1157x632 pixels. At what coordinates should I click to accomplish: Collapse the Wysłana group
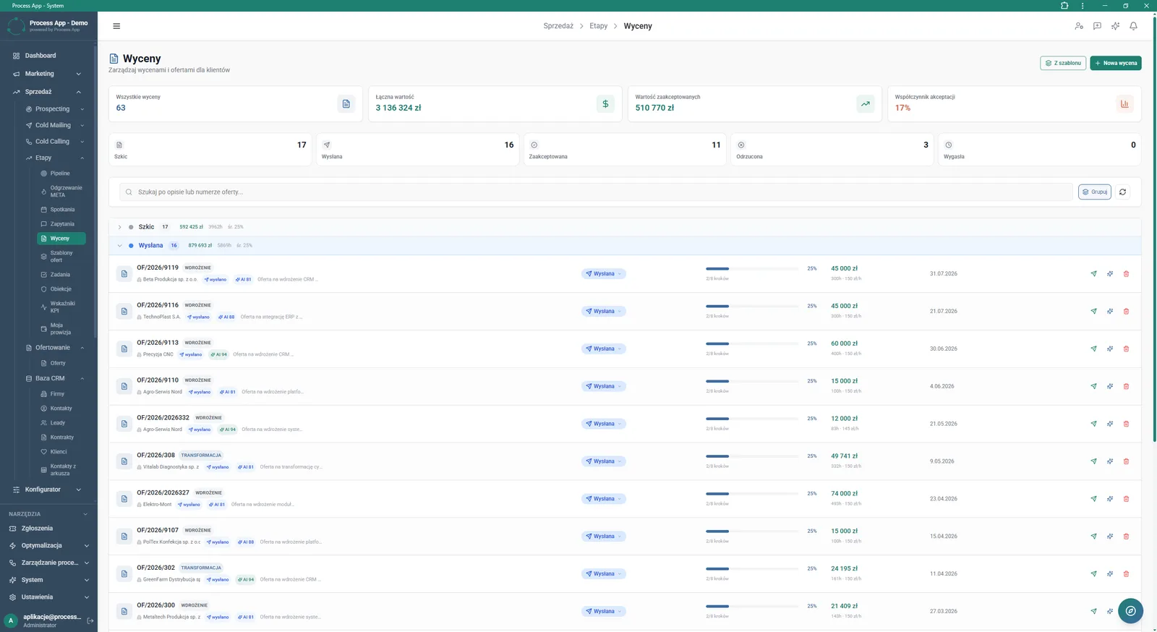[x=120, y=246]
